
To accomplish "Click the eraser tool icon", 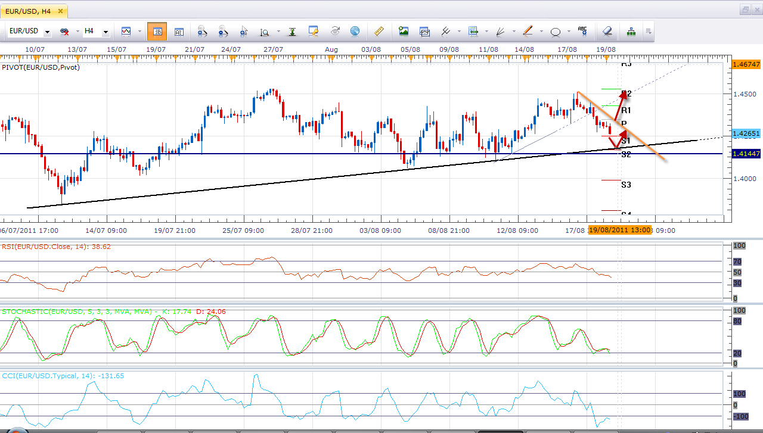I will 607,31.
